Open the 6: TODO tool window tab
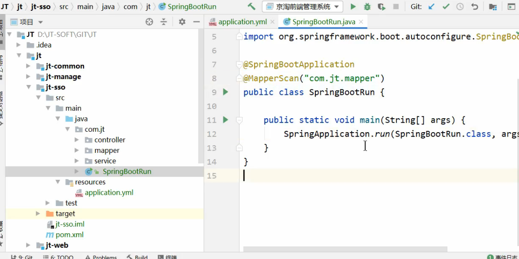519x259 pixels. coord(58,257)
